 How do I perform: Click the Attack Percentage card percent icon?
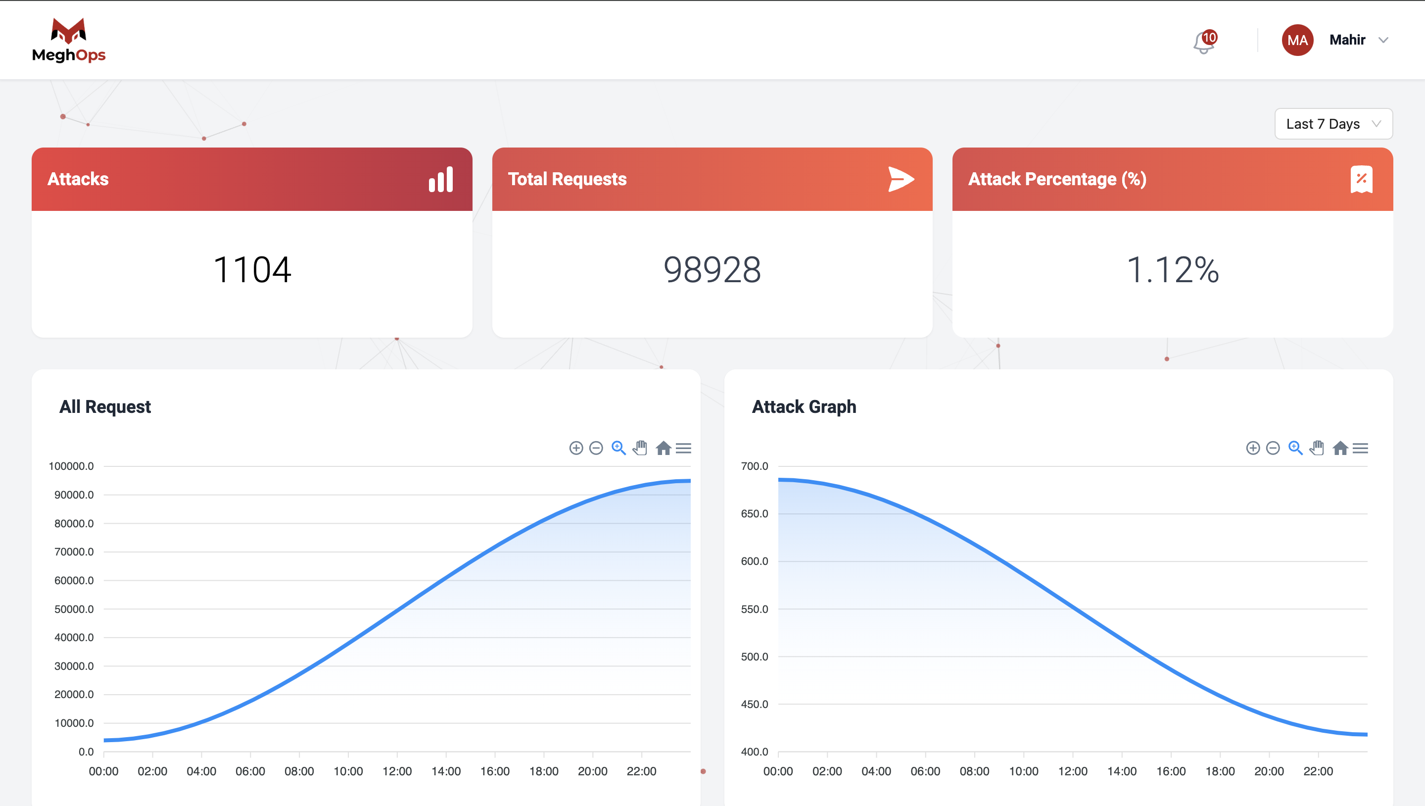pyautogui.click(x=1361, y=179)
